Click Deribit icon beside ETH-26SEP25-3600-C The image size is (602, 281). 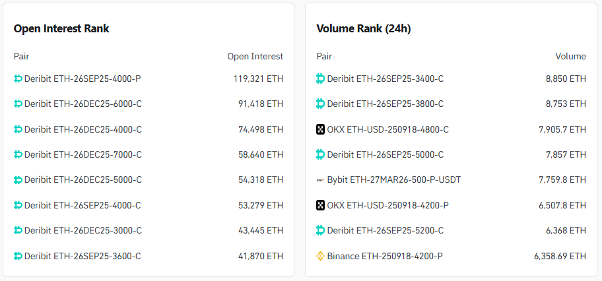(x=18, y=256)
